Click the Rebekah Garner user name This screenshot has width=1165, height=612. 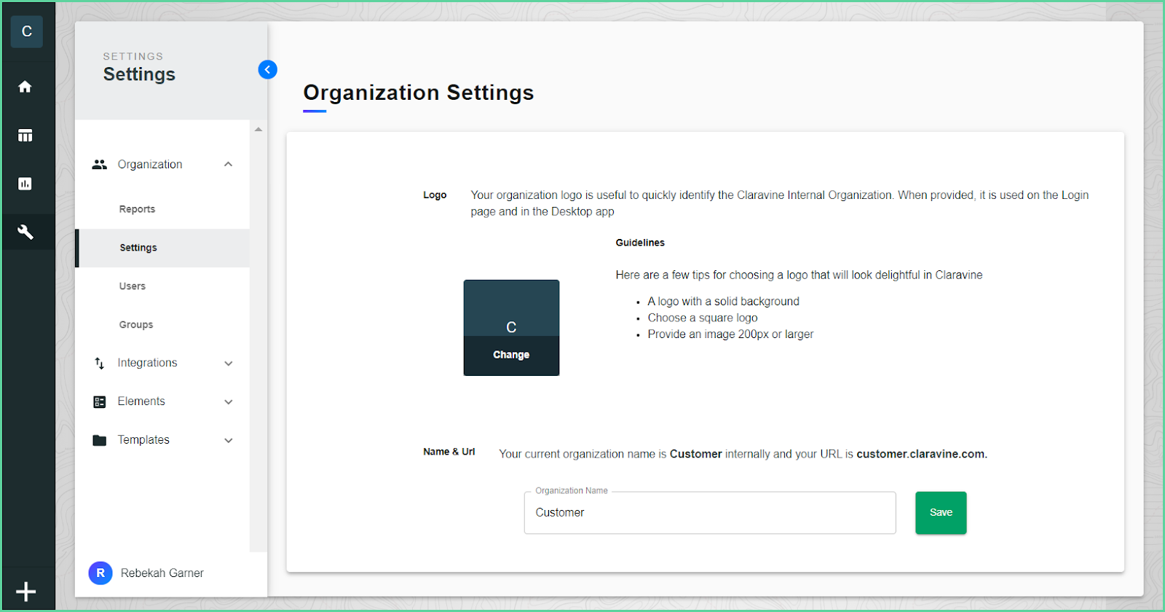pos(162,573)
